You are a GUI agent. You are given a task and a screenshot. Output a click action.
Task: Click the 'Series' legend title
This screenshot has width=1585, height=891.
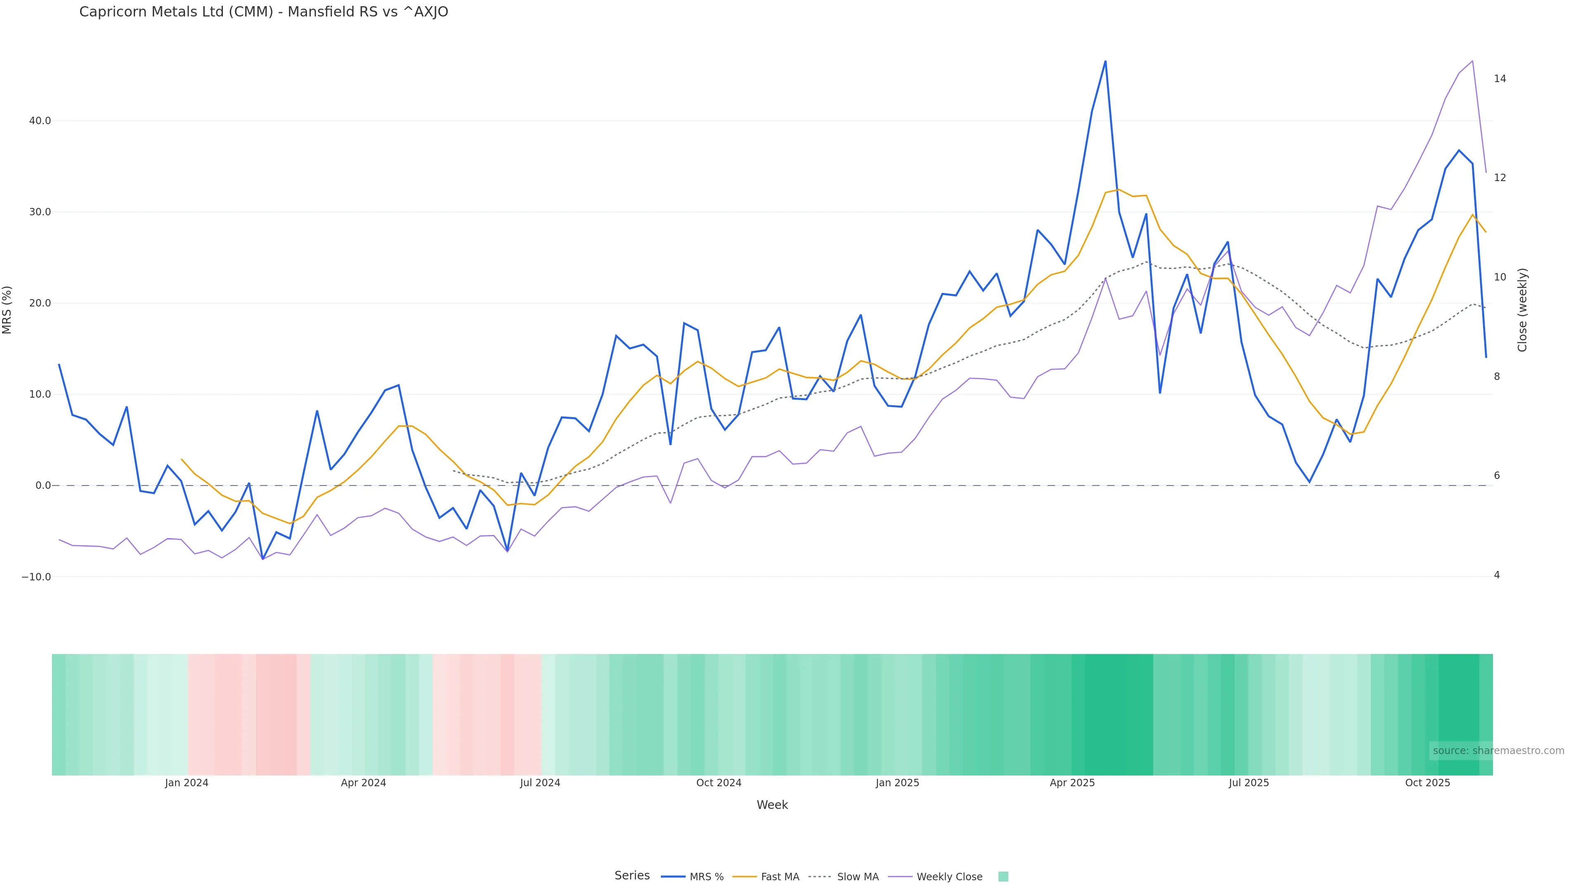(x=632, y=876)
